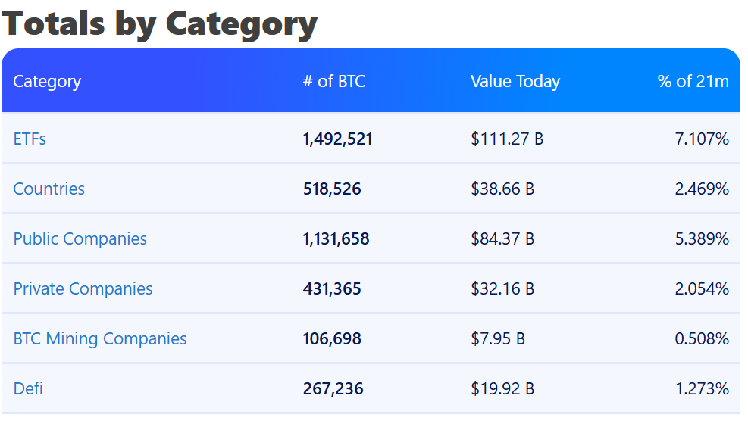
Task: Click the # of BTC column header
Action: [333, 82]
